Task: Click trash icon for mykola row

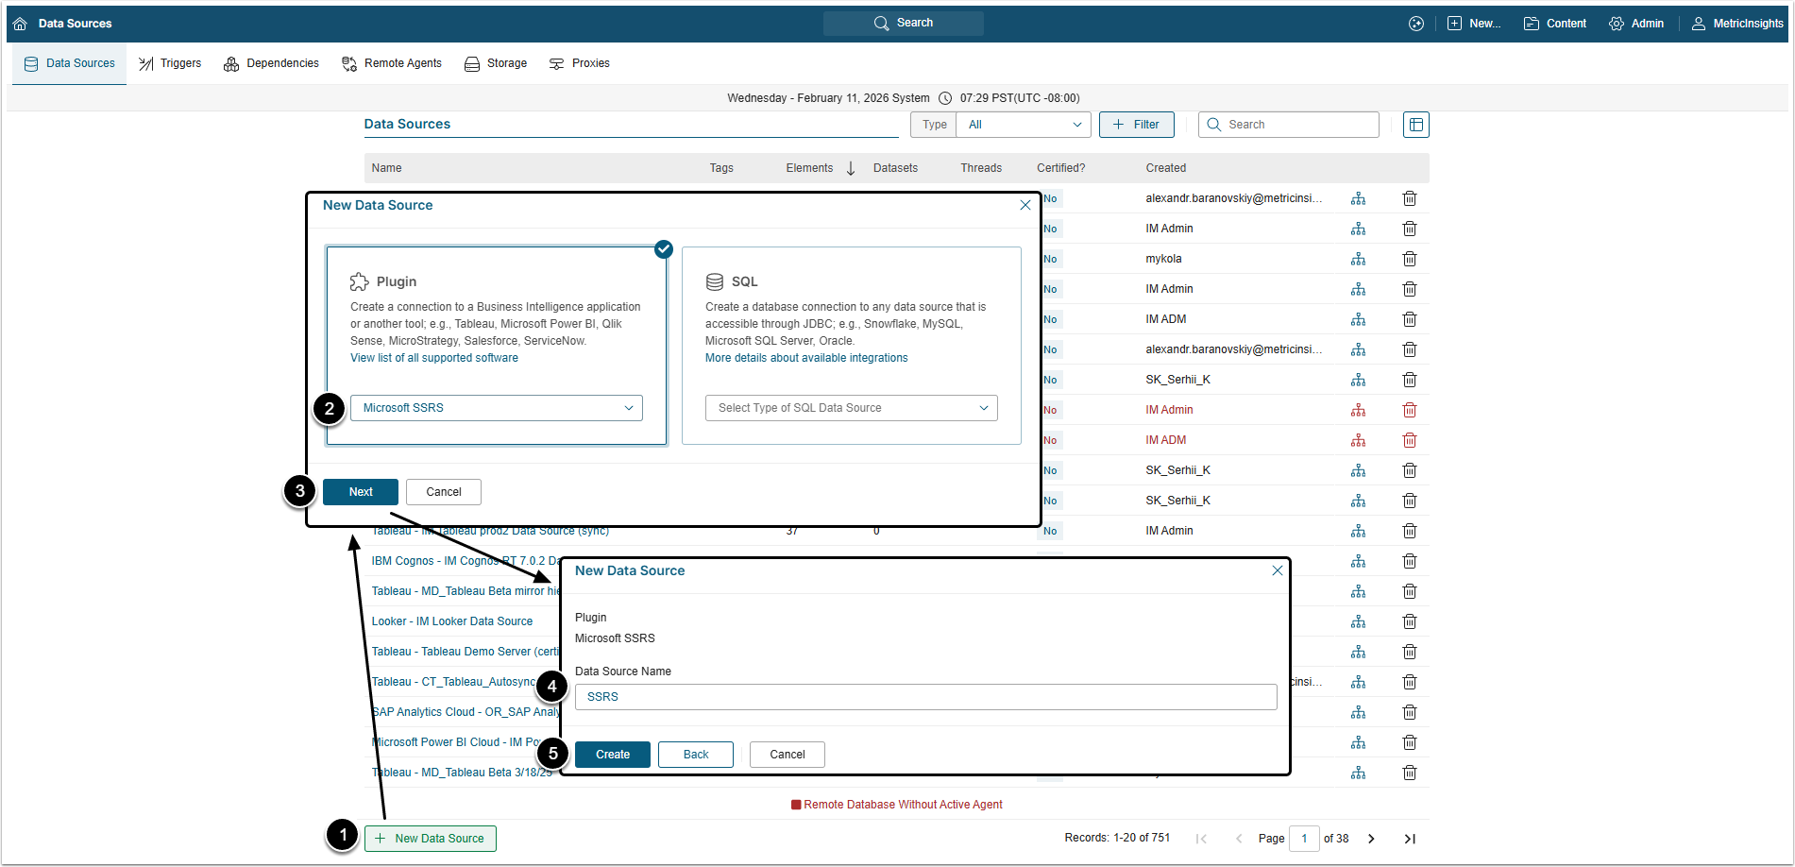Action: click(x=1409, y=259)
